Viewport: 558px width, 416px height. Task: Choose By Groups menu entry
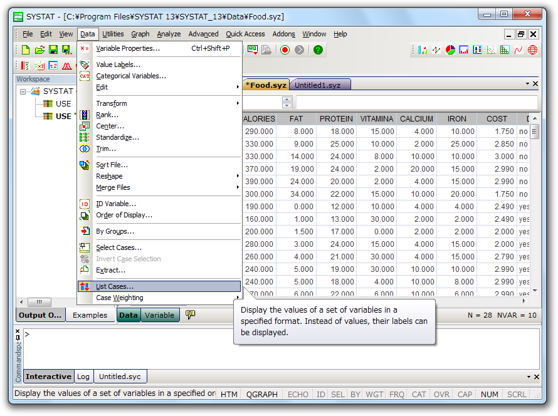159,231
